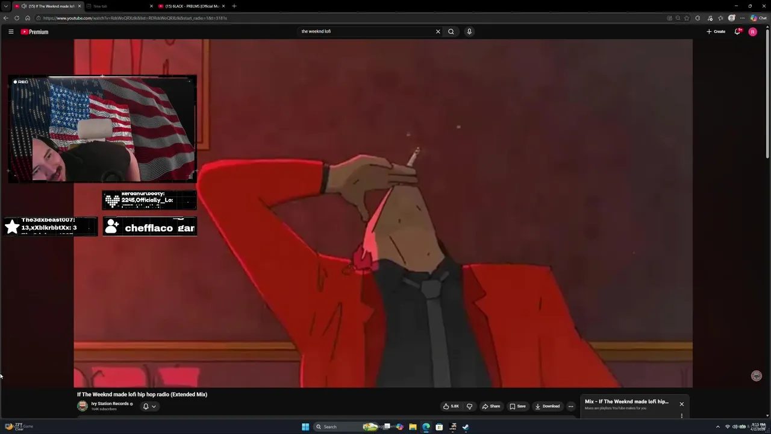The height and width of the screenshot is (434, 771).
Task: Open the browser zoom indicator
Action: click(678, 18)
